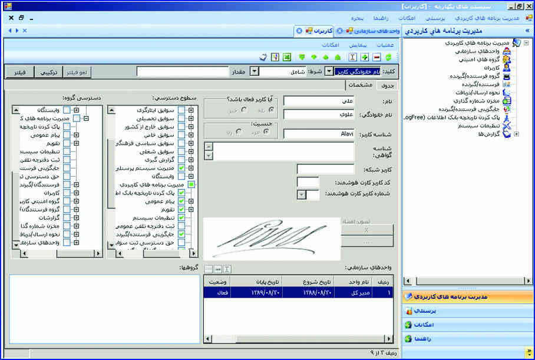Open نحوه ارسال/دریافت in the navigation tree
Screen dimensions: 535x360
click(x=478, y=93)
